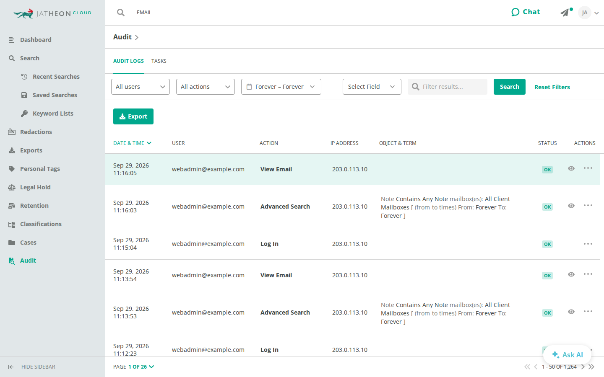Viewport: 604px width, 377px height.
Task: View details eye icon for 11:13:53 Advanced Search
Action: pyautogui.click(x=571, y=312)
